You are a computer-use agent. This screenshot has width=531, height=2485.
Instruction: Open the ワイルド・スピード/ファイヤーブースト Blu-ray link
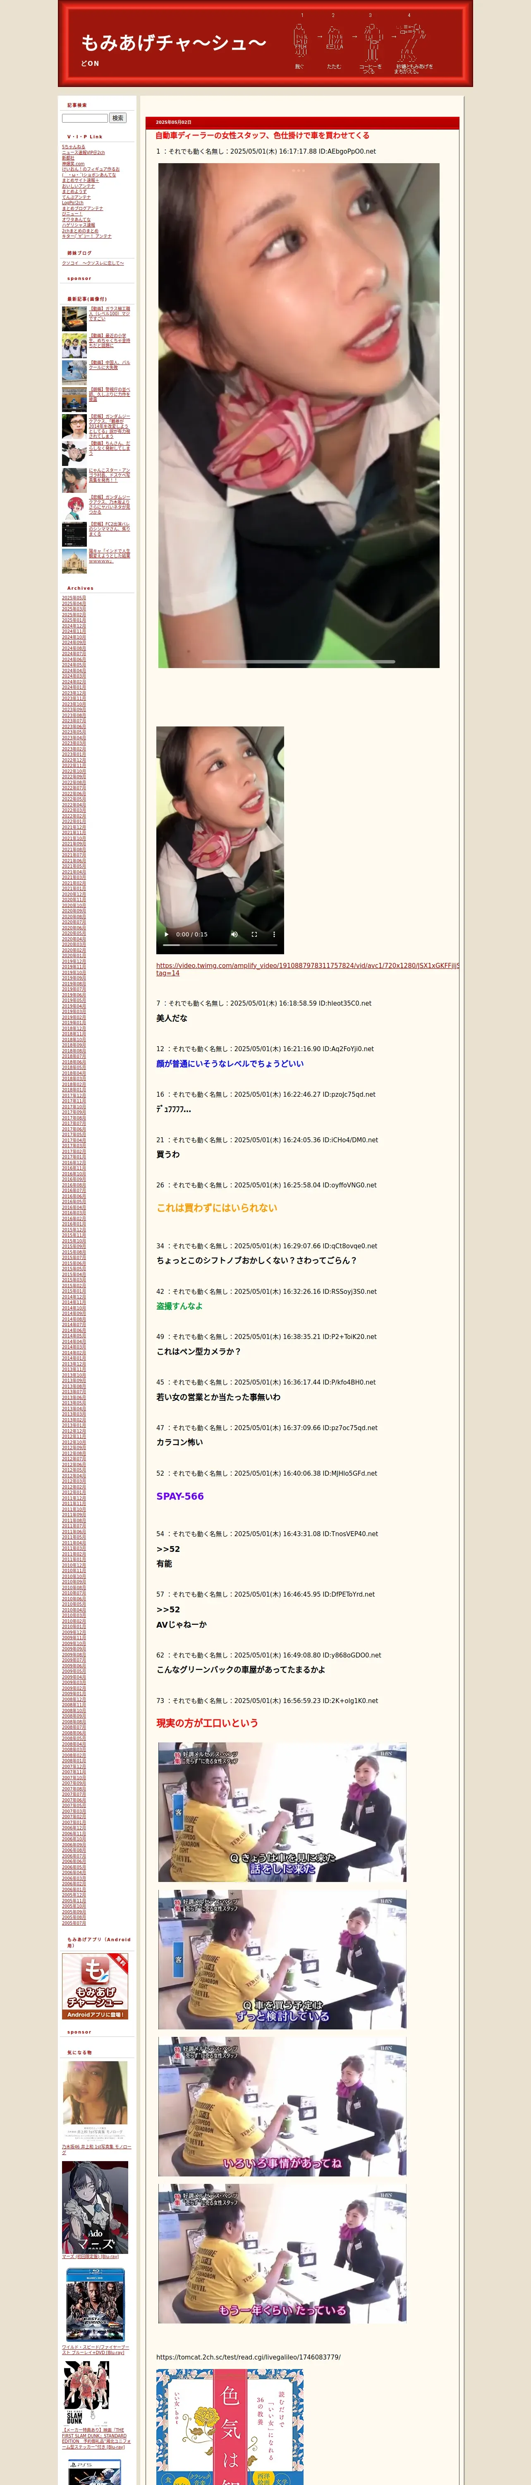pos(96,2350)
